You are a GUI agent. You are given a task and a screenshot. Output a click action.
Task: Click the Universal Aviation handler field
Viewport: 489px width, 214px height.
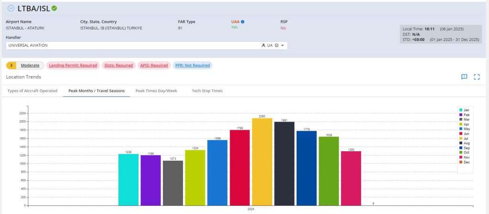[129, 46]
